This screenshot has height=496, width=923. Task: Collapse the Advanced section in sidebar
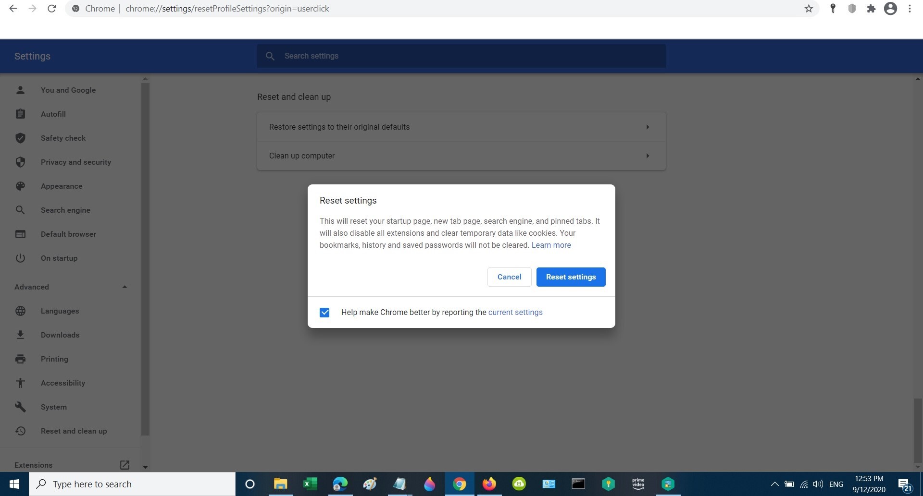coord(125,287)
